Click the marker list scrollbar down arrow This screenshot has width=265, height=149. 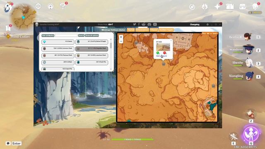point(111,69)
